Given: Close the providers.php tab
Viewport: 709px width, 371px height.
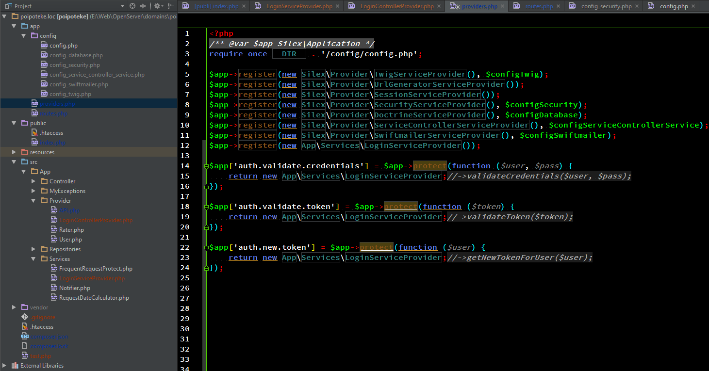Looking at the screenshot, I should click(x=503, y=6).
